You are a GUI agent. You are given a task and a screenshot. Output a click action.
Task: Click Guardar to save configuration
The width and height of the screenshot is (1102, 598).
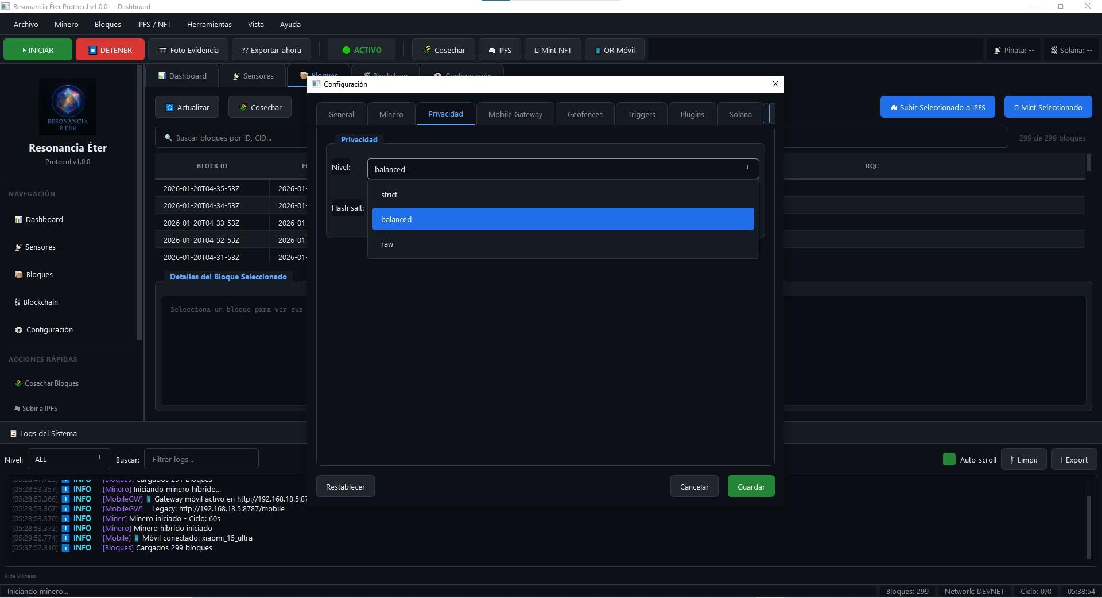[x=751, y=487]
